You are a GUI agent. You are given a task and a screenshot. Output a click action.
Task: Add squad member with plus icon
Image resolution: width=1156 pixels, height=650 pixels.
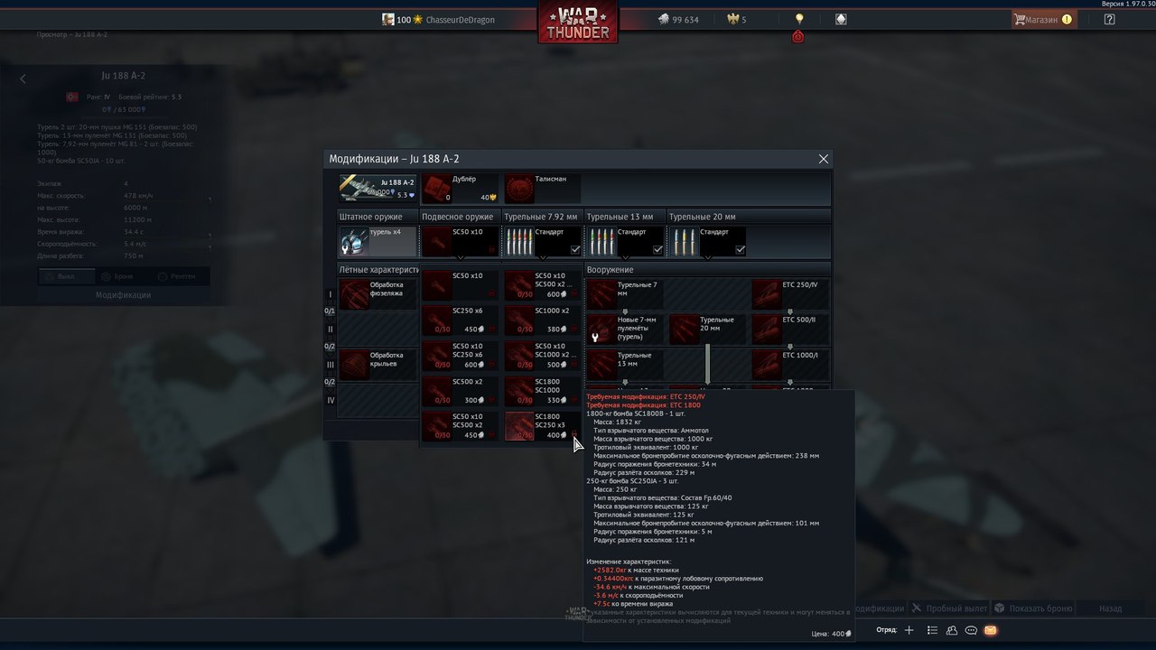909,630
